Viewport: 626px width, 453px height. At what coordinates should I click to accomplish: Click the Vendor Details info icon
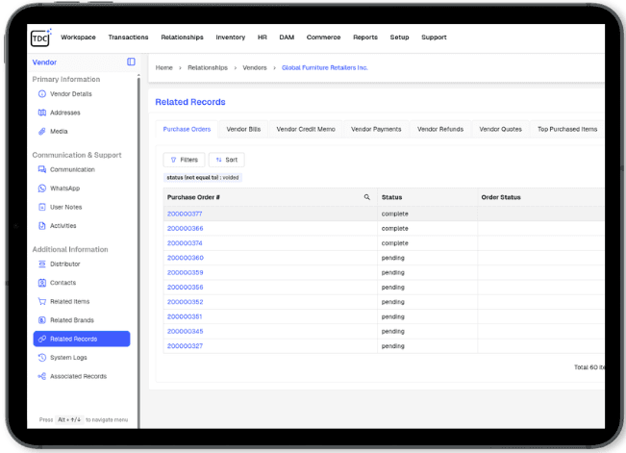(42, 94)
